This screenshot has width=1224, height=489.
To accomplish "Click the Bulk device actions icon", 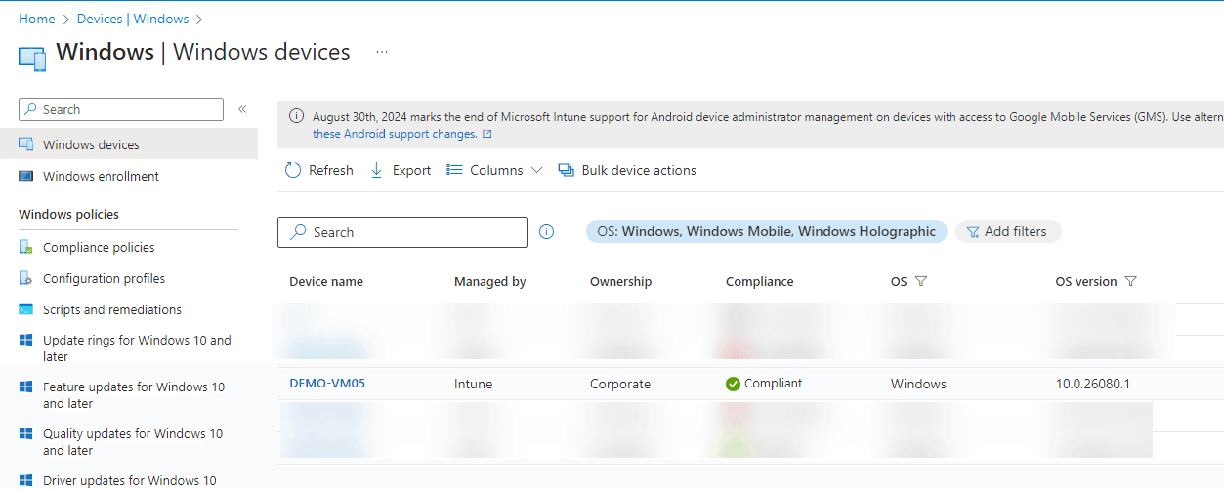I will [566, 170].
